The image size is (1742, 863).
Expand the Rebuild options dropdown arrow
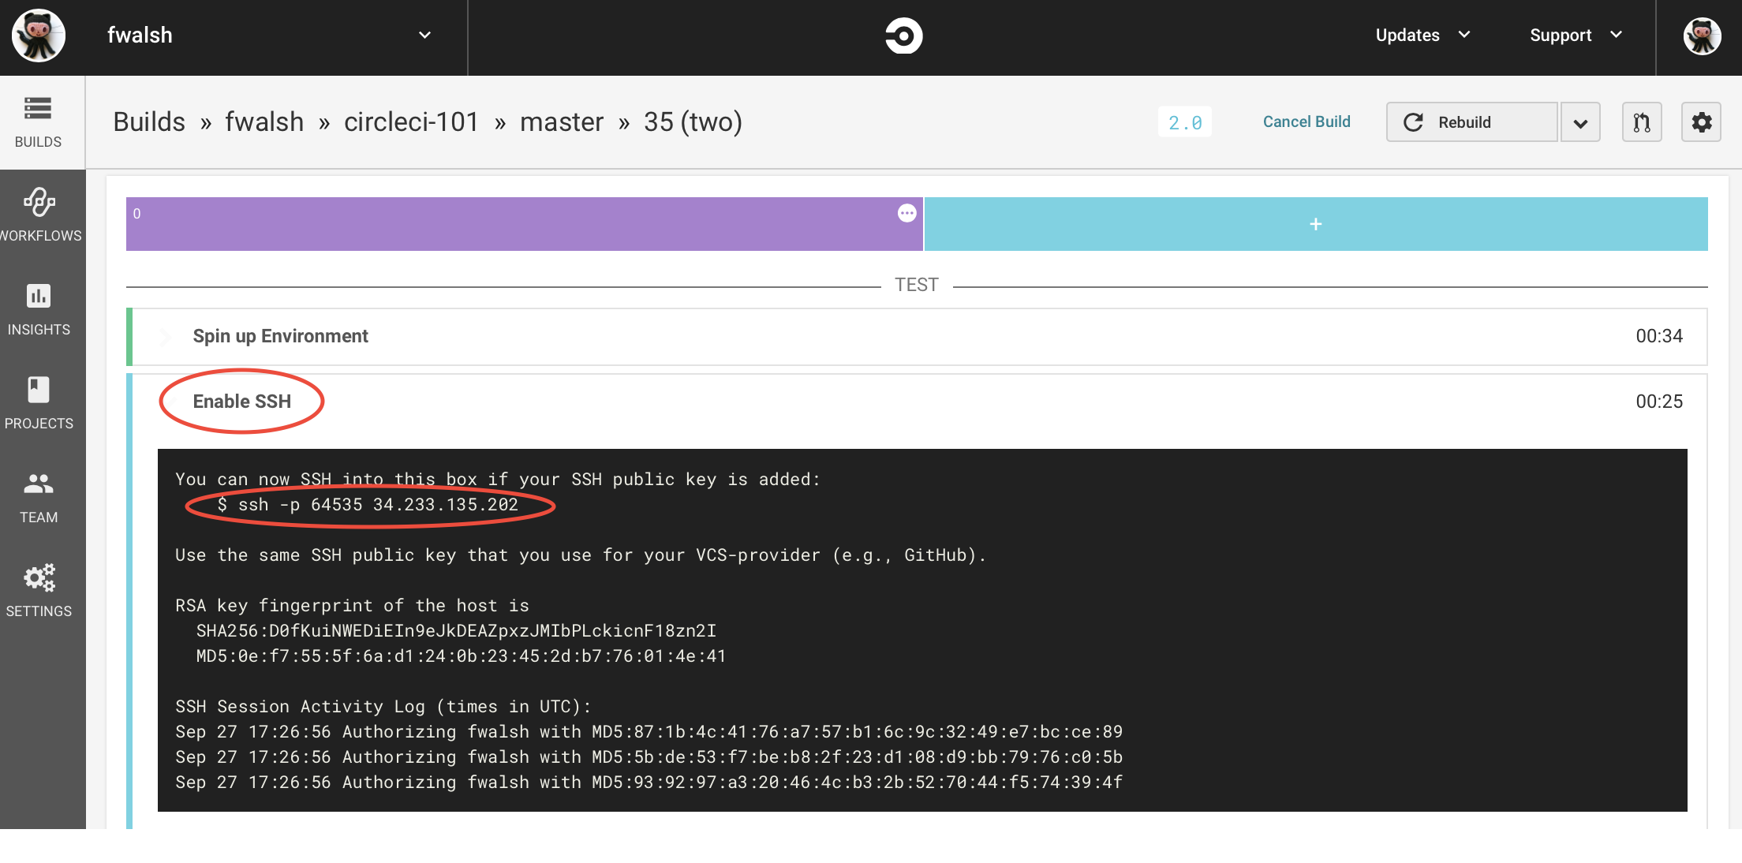point(1580,123)
